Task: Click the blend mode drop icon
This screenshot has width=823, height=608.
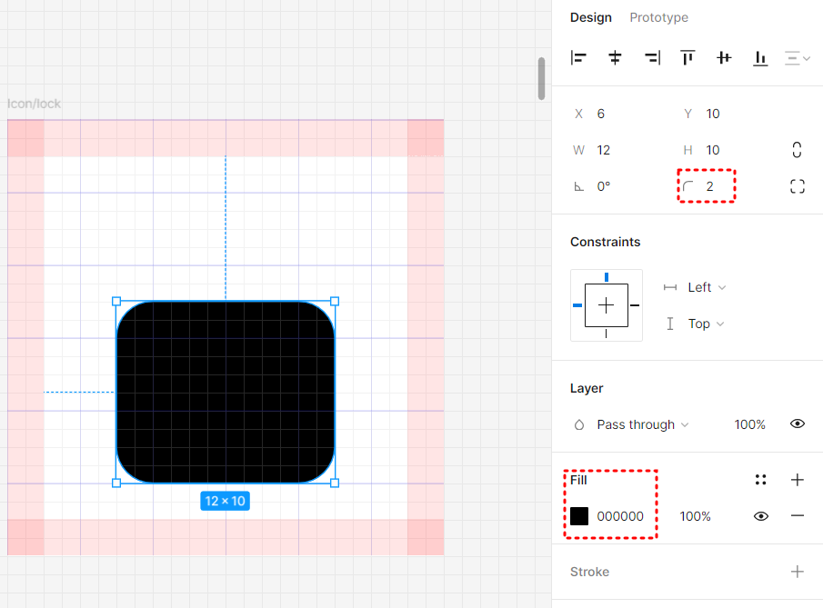Action: coord(579,424)
